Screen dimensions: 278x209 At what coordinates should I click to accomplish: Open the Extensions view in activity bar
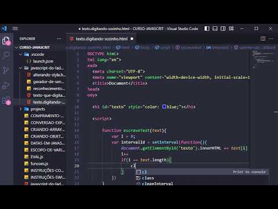(6, 100)
